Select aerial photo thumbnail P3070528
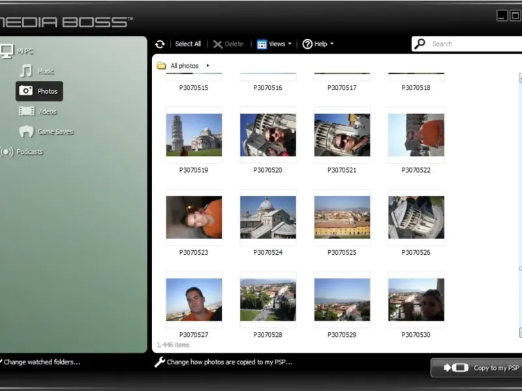This screenshot has height=391, width=522. [x=268, y=300]
